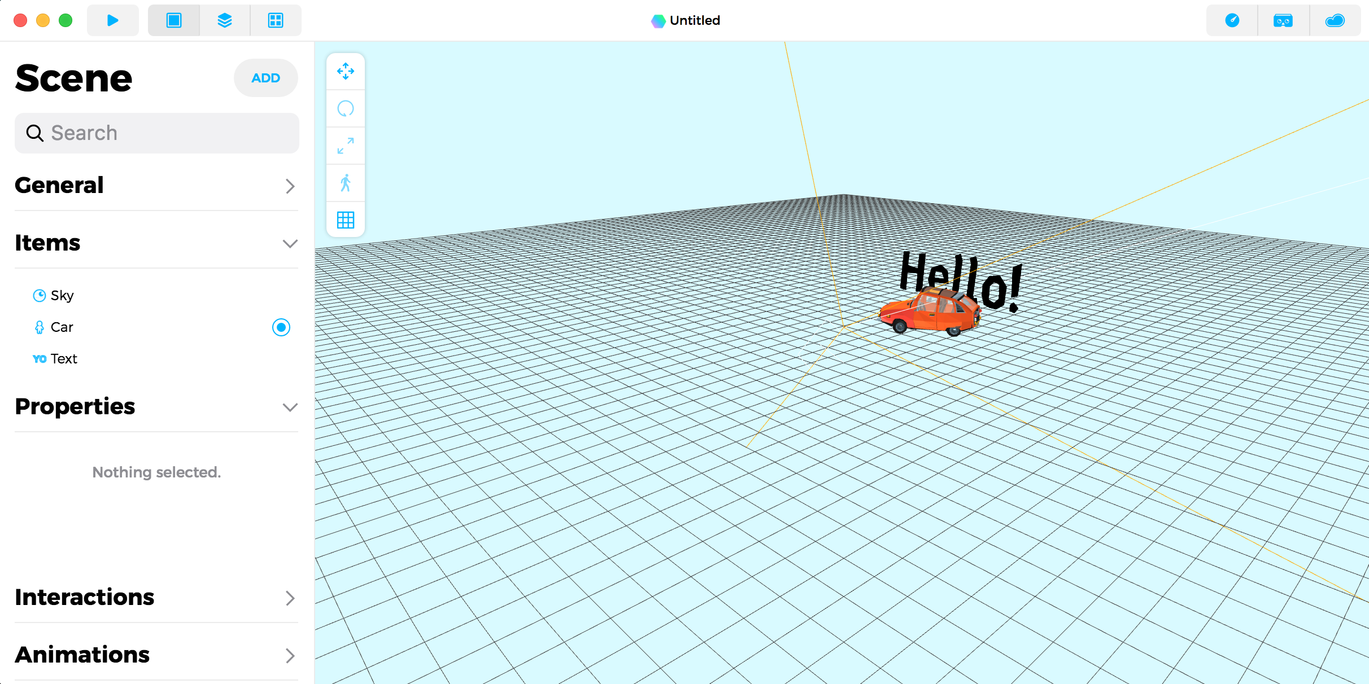Select the Rotate tool in viewport
Image resolution: width=1369 pixels, height=684 pixels.
click(x=346, y=108)
